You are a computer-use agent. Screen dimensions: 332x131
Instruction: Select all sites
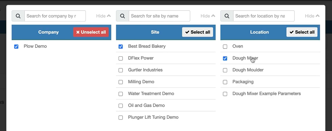(197, 32)
